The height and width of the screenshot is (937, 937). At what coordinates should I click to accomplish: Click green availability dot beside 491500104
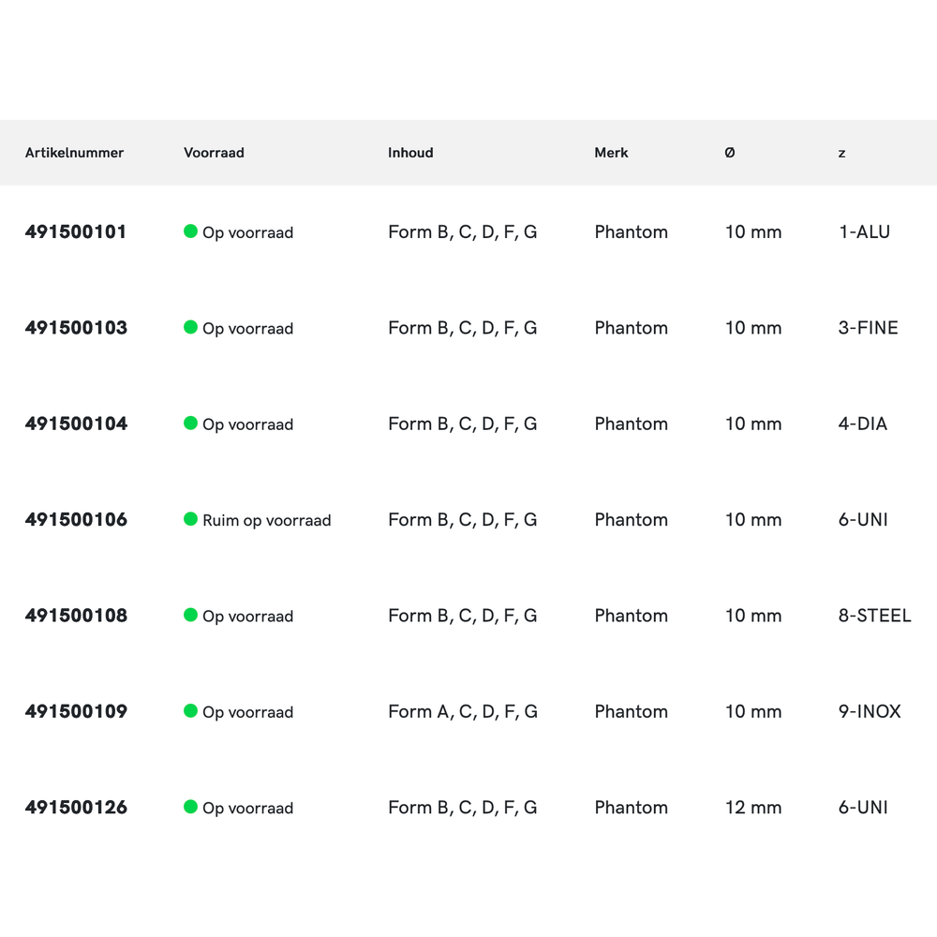[190, 424]
